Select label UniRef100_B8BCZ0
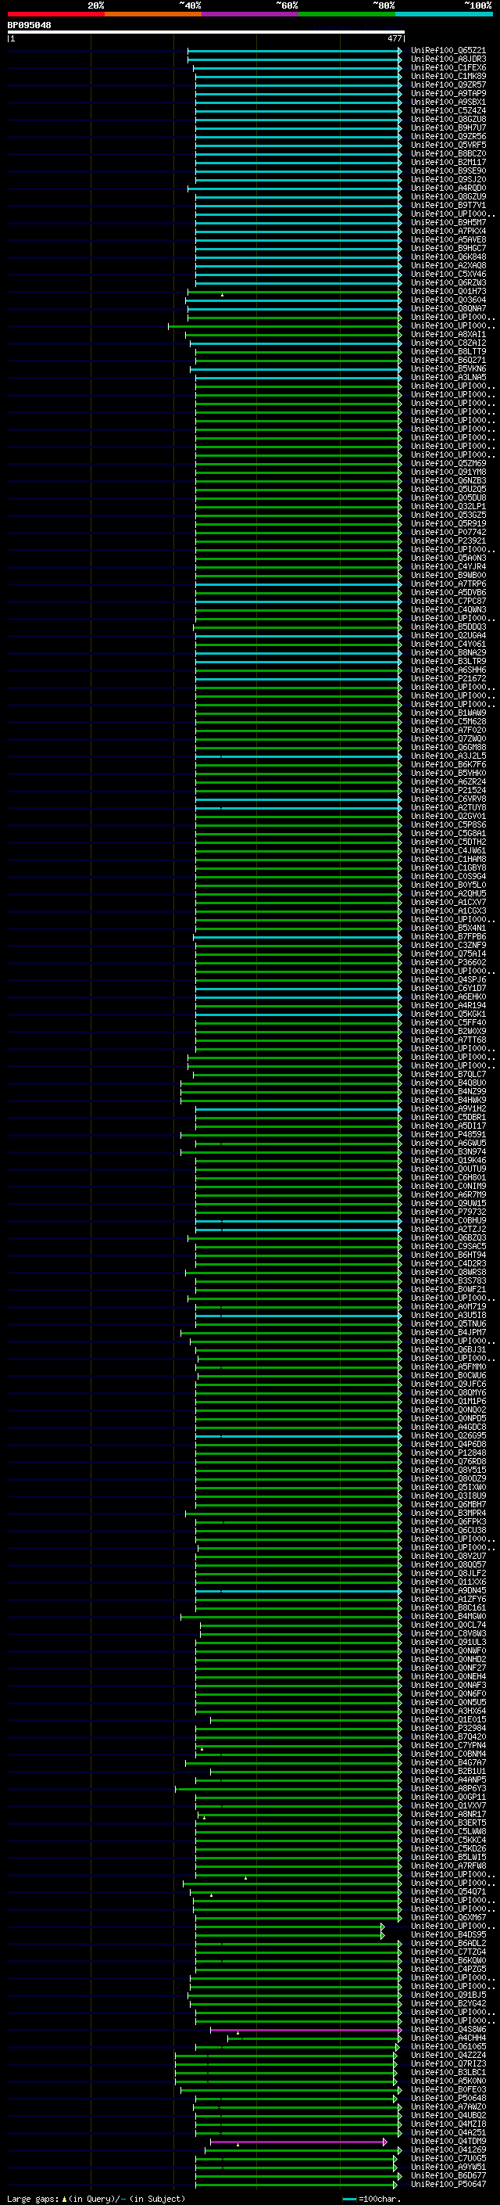Screen dimensions: 500x2205 pos(448,153)
